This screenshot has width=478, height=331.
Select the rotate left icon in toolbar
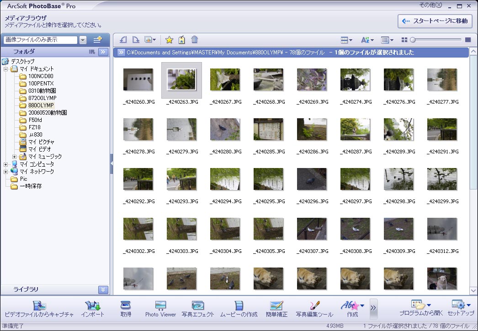tap(122, 40)
